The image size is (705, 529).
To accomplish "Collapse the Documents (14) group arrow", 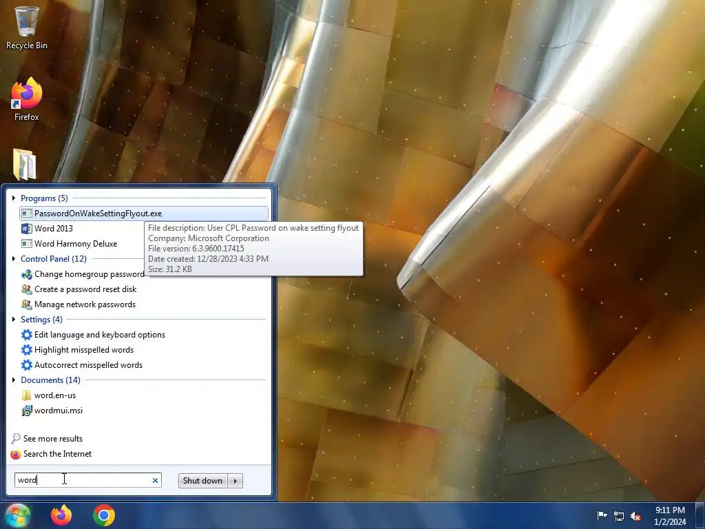I will coord(14,380).
